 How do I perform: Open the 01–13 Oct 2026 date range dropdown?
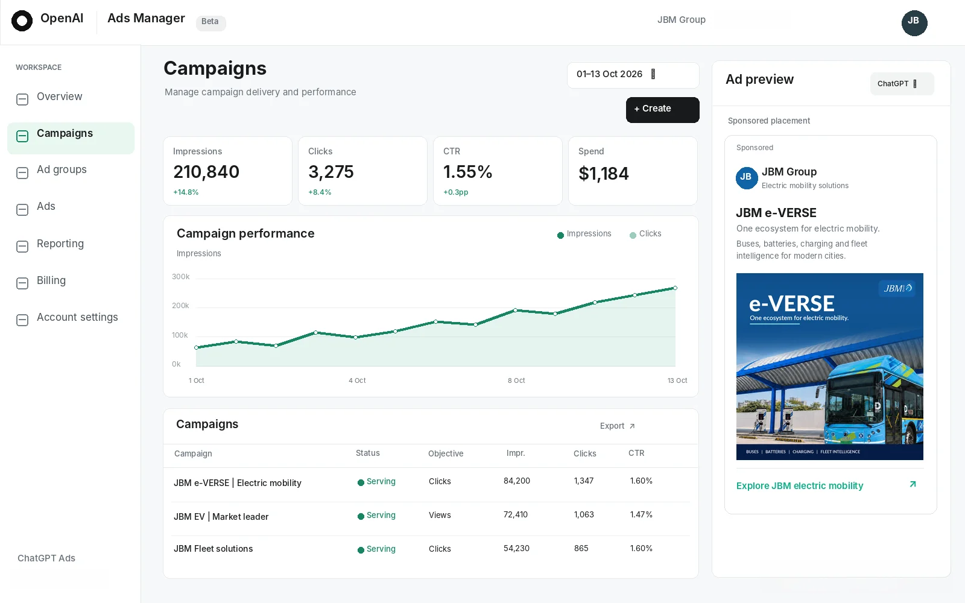[x=633, y=75]
